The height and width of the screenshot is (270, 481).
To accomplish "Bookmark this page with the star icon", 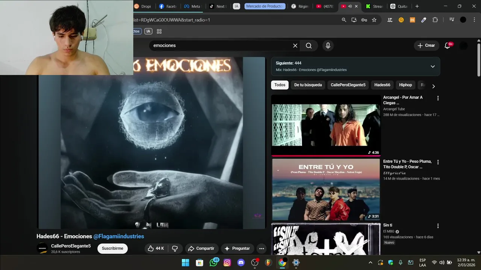I will pos(374,20).
